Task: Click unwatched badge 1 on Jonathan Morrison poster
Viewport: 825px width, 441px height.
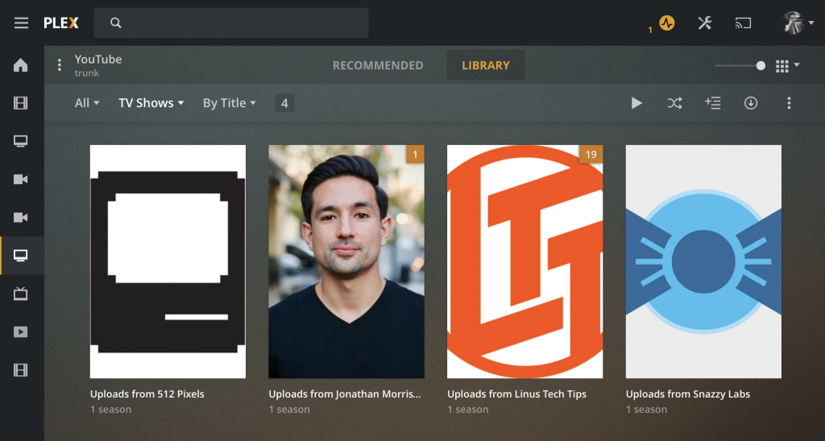Action: (415, 154)
